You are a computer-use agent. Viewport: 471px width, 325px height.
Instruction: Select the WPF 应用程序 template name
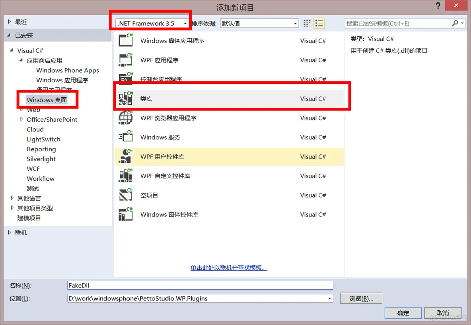(159, 60)
